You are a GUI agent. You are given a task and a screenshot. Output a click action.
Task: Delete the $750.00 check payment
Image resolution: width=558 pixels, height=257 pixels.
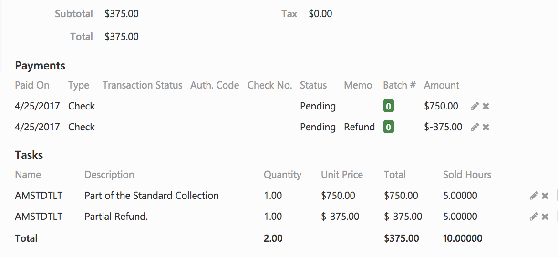coord(486,106)
